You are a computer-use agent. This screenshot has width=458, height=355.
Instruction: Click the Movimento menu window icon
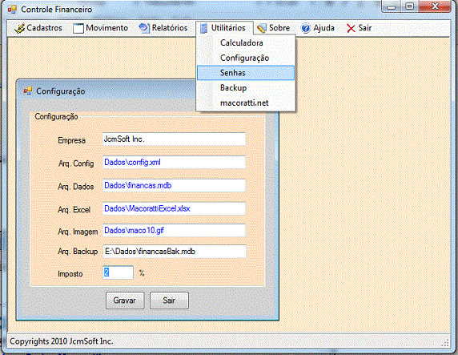tap(78, 28)
